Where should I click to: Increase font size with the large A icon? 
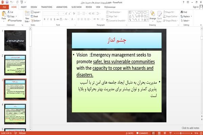pyautogui.click(x=66, y=14)
